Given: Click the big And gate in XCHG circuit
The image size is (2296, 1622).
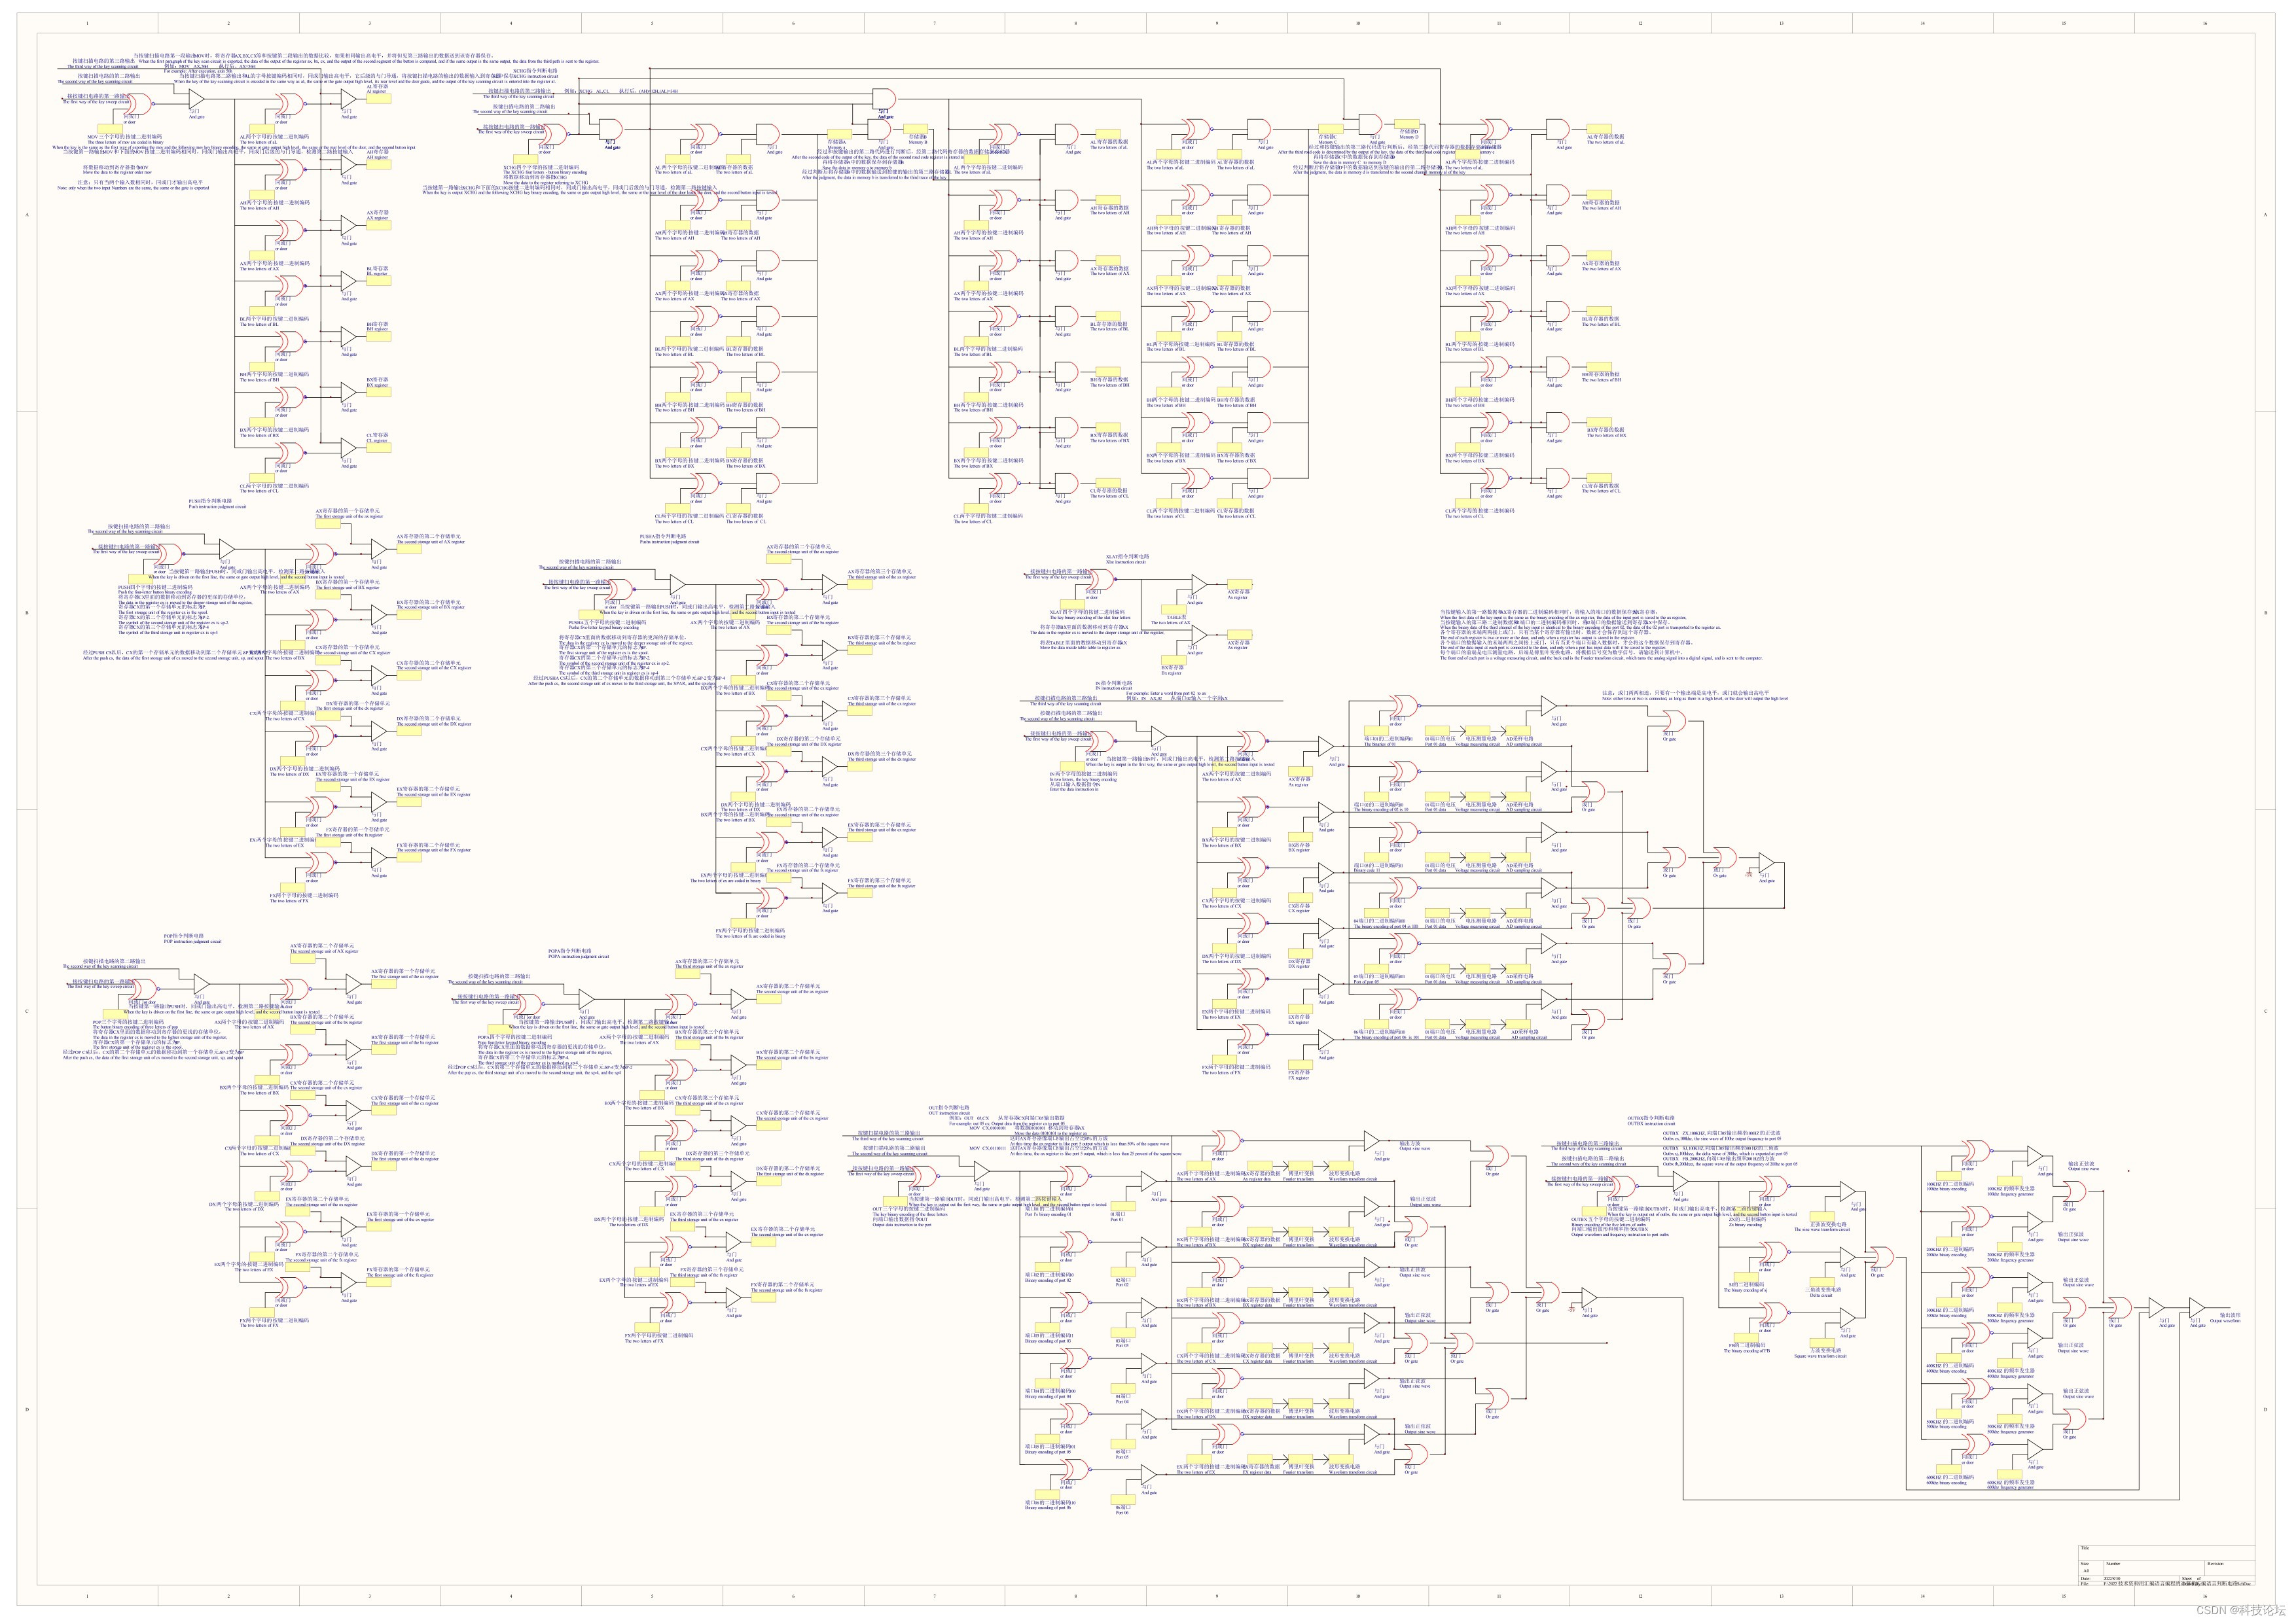Looking at the screenshot, I should click(884, 100).
